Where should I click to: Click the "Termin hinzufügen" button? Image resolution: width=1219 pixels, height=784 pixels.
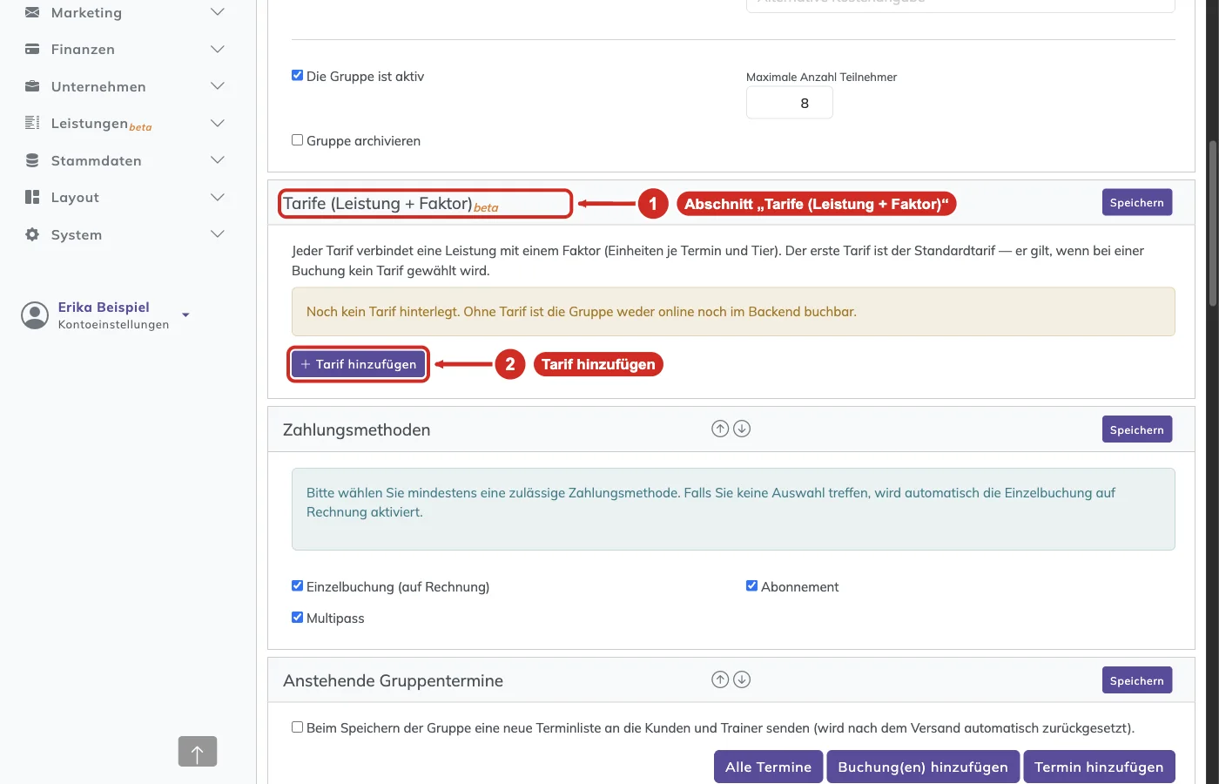tap(1099, 767)
